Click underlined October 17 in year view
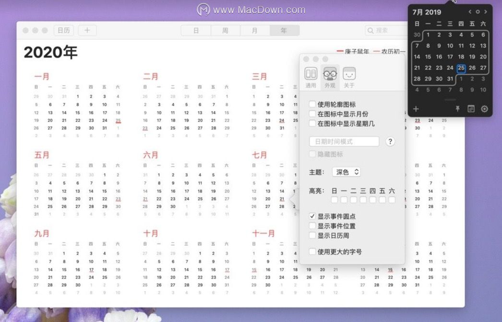 point(227,270)
